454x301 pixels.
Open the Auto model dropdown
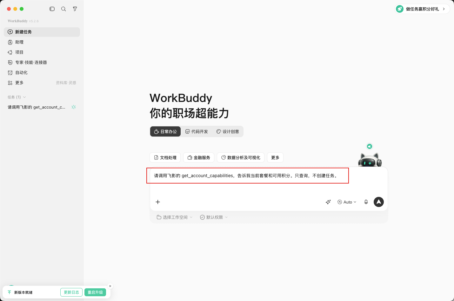(347, 202)
